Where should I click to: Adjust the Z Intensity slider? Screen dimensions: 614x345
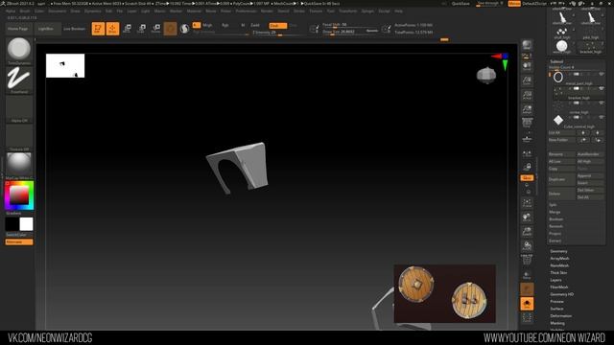[x=278, y=33]
